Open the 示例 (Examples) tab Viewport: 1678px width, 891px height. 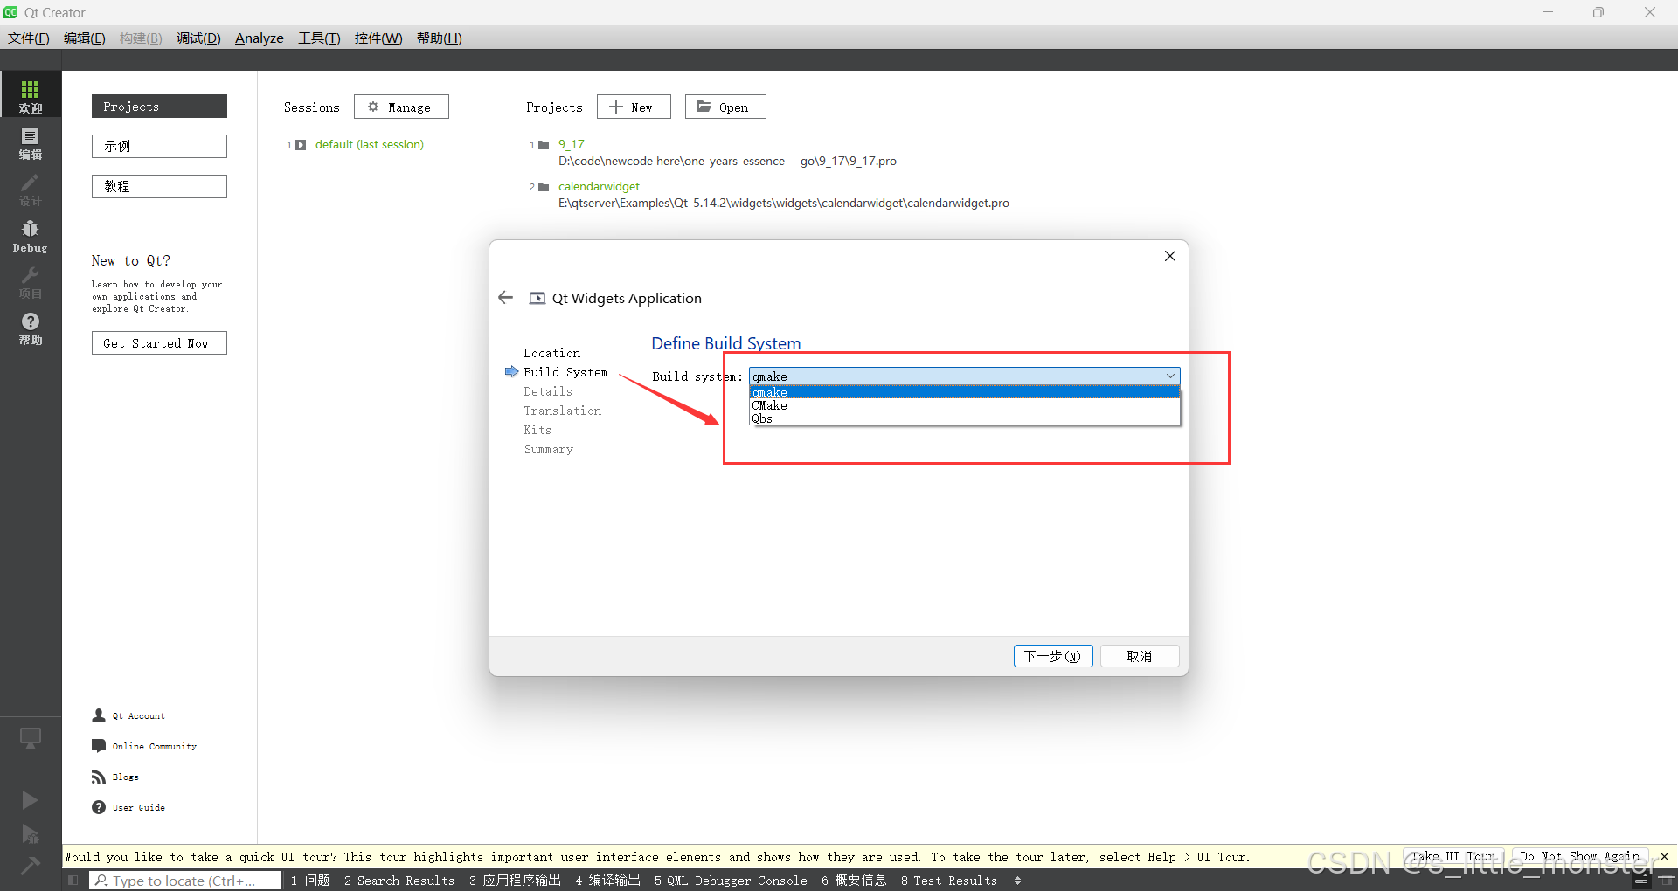(x=159, y=146)
